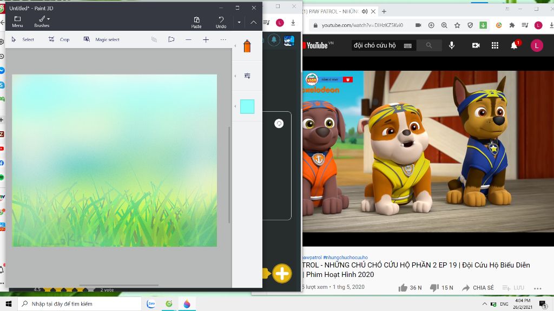Screen dimensions: 554x311
Task: Go to YouTube home via logo
Action: [x=318, y=45]
